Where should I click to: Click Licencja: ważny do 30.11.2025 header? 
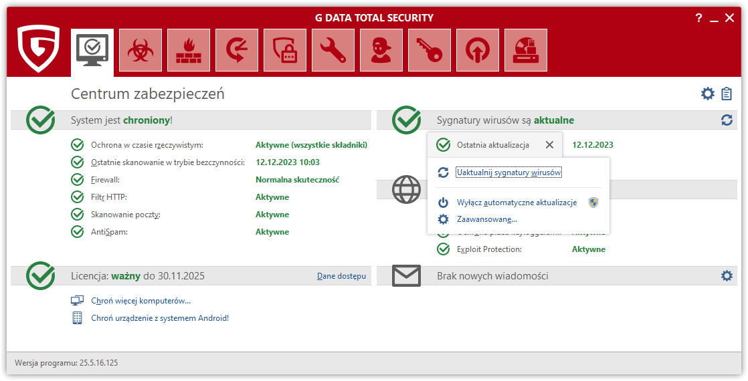pos(137,276)
